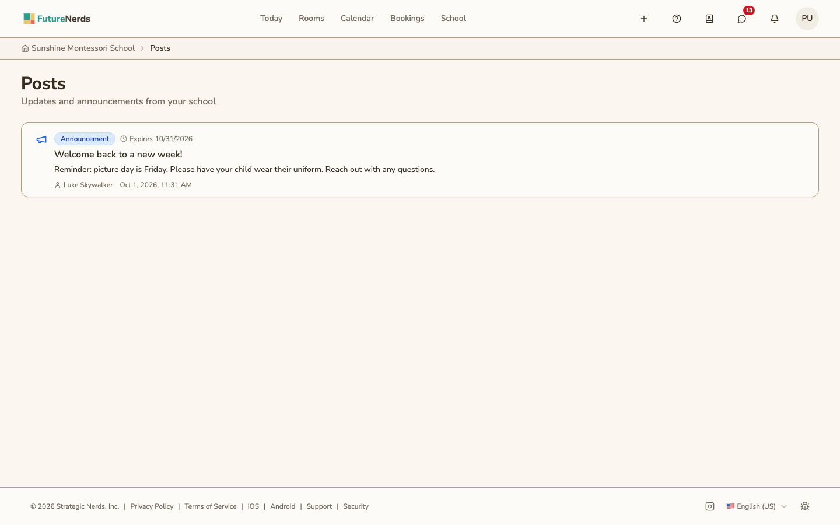Viewport: 840px width, 525px height.
Task: Click the FutureNerds logo
Action: pyautogui.click(x=57, y=19)
